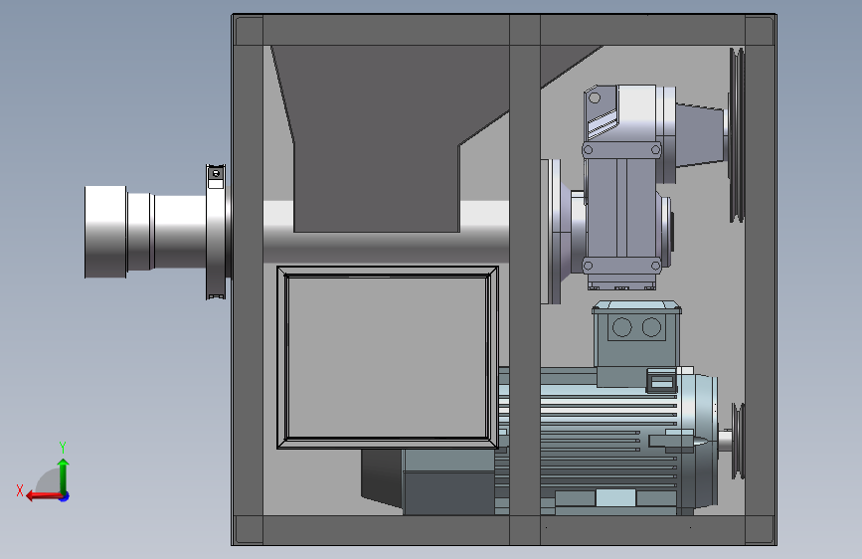The height and width of the screenshot is (559, 862).
Task: Select the middle vertical frame post
Action: coord(525,279)
